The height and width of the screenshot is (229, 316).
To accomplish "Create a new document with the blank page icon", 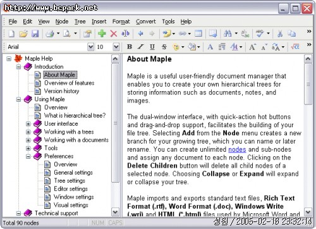I will click(11, 34).
